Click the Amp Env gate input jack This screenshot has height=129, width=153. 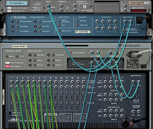coord(77,21)
